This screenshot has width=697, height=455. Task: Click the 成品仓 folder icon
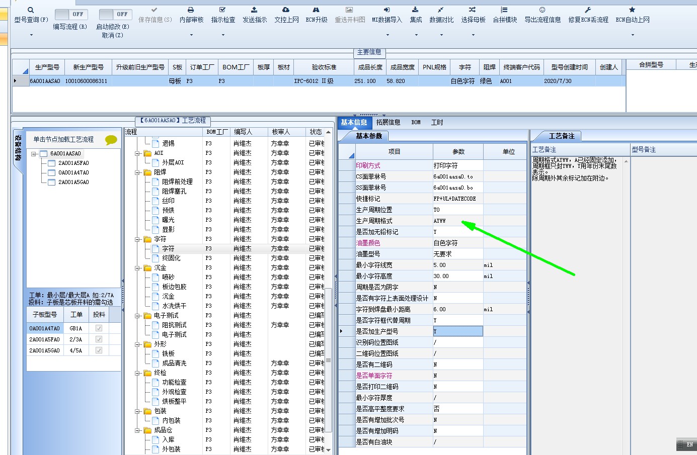pyautogui.click(x=147, y=430)
